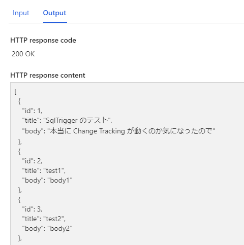Click the HTTP response content heading
The image size is (244, 245).
[x=48, y=76]
